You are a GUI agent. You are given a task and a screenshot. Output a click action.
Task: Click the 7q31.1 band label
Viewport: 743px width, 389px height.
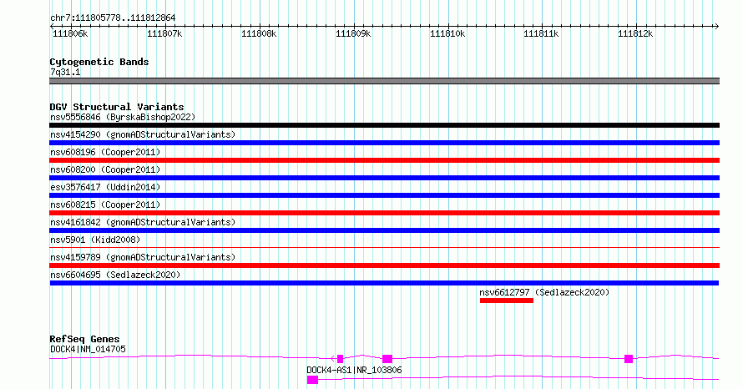[x=65, y=72]
